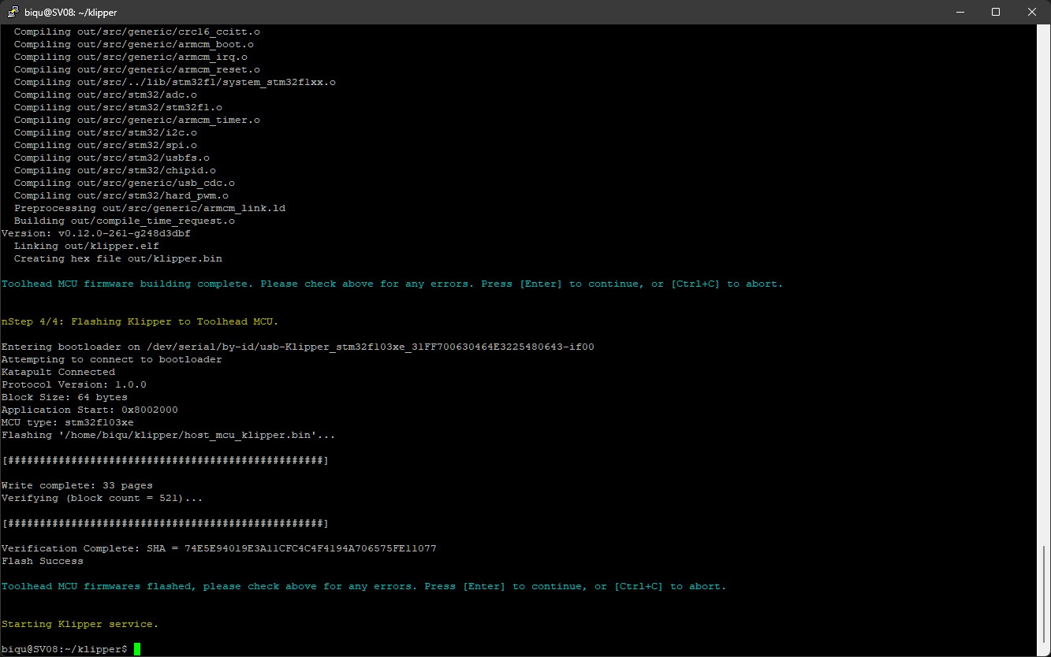The image size is (1051, 657).
Task: Click 'Compiling out/src/generic/armcm_boot.o' line
Action: coord(133,44)
